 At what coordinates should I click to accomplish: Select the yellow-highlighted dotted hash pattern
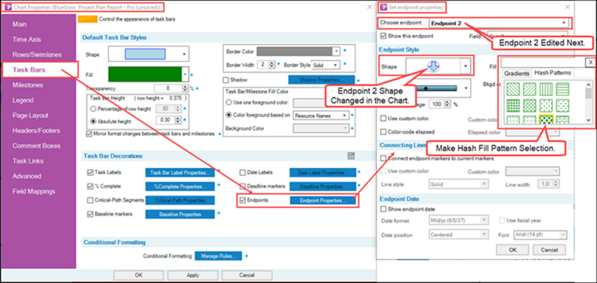point(546,119)
